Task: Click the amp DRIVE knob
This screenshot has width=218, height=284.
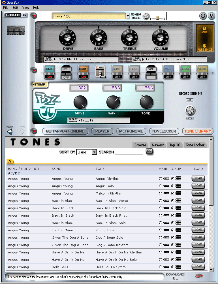Action: pyautogui.click(x=67, y=38)
